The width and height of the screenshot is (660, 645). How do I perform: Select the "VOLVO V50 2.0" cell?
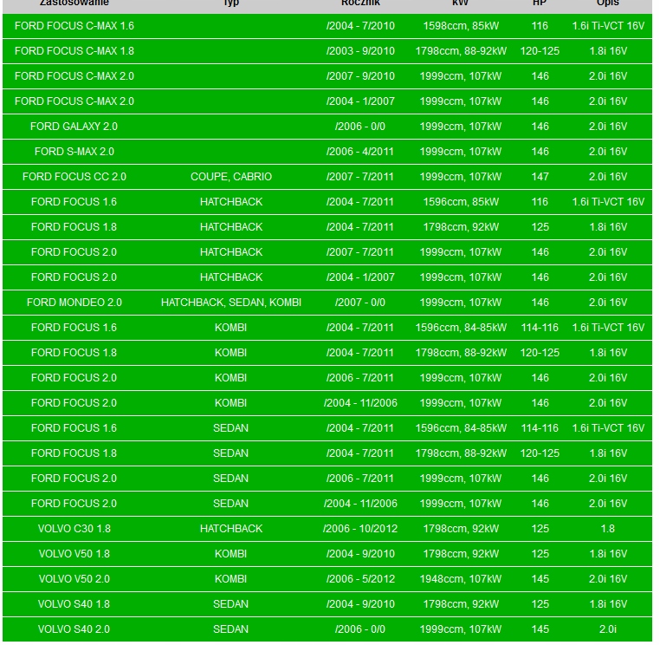click(74, 579)
